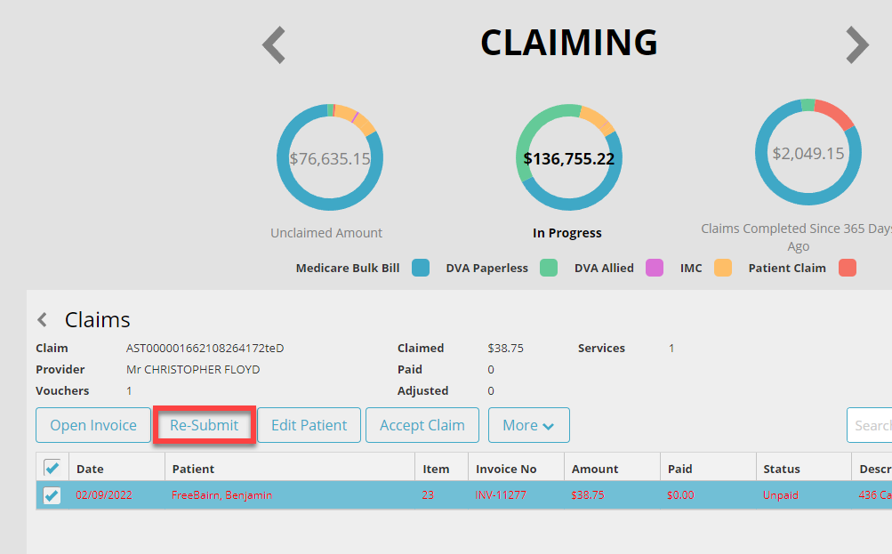This screenshot has width=892, height=554.
Task: Uncheck the FreeBairn, Benjamin row checkbox
Action: [x=52, y=494]
